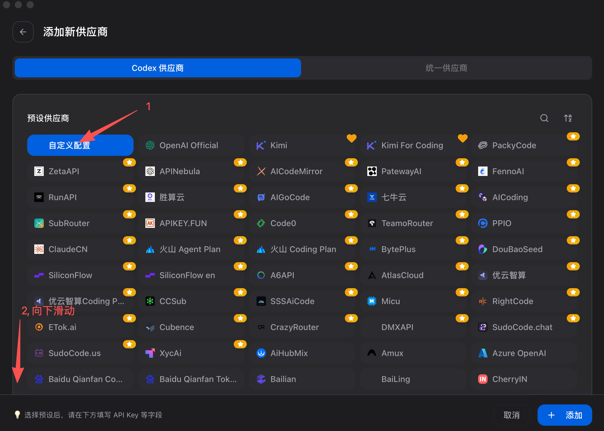Select TeamoRouter preset
The height and width of the screenshot is (431, 604).
click(x=413, y=223)
